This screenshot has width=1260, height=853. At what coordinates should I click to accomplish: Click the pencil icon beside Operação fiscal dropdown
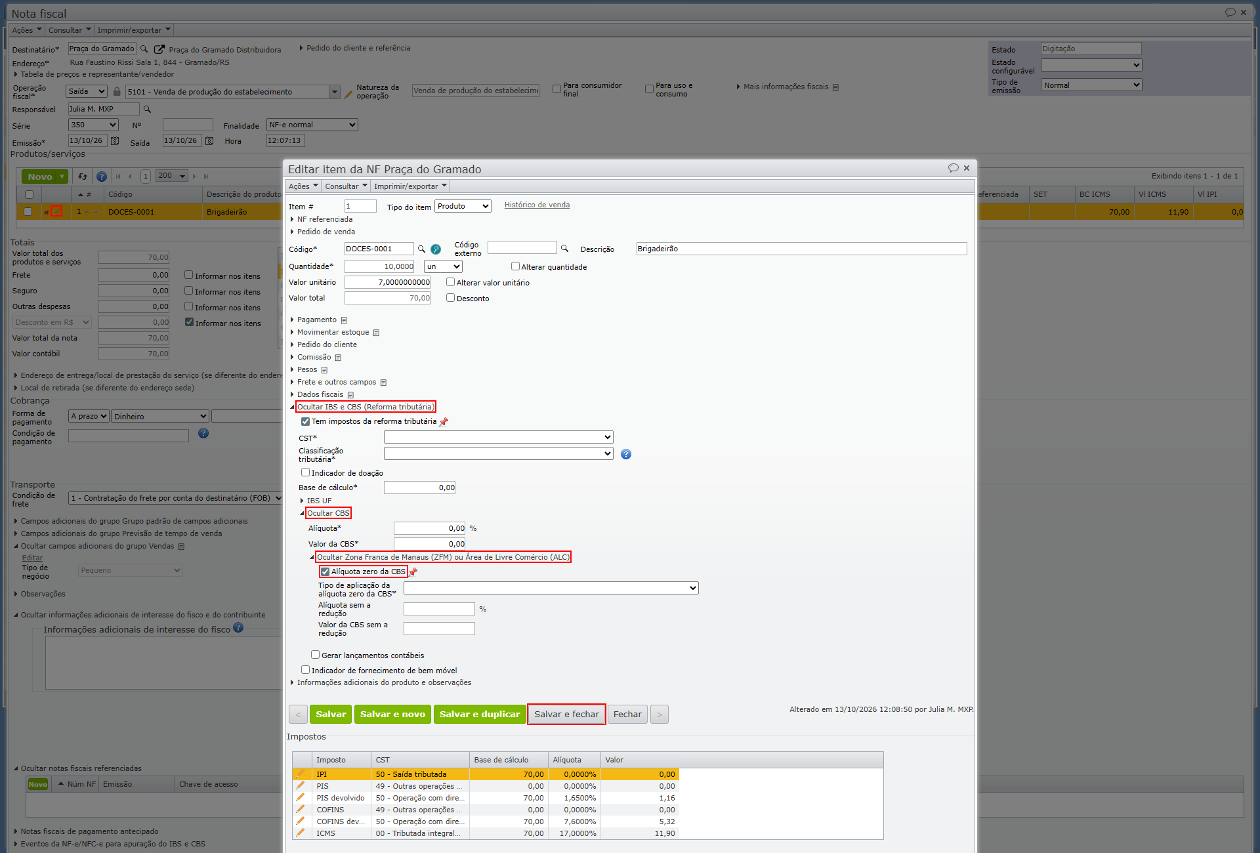click(x=348, y=94)
